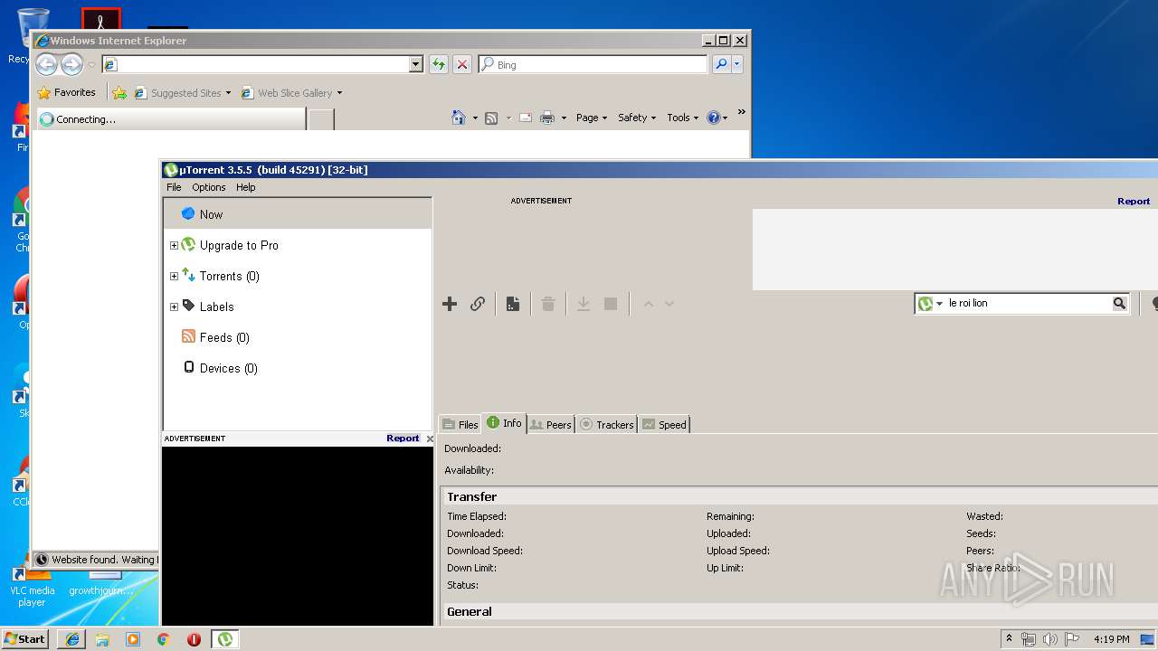The width and height of the screenshot is (1158, 651).
Task: Click the Stop torrent square icon
Action: [x=611, y=304]
